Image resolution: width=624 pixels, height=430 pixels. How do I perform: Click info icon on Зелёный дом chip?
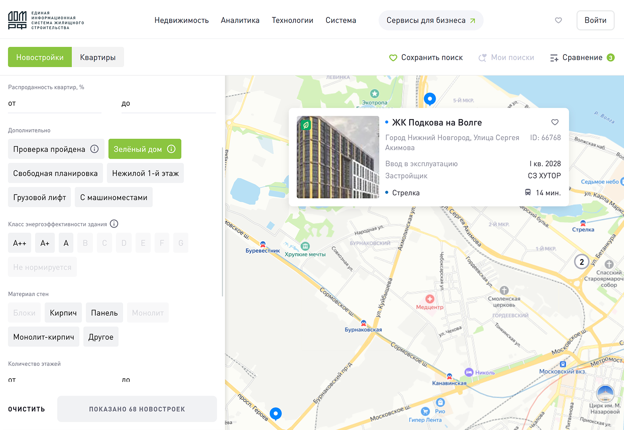(x=172, y=149)
